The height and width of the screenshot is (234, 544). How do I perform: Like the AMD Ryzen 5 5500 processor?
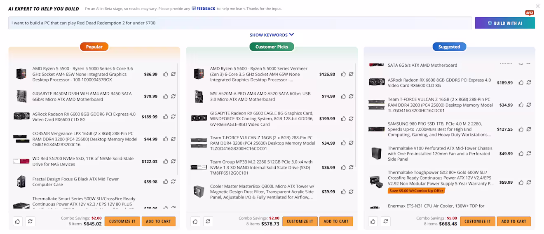[x=166, y=74]
